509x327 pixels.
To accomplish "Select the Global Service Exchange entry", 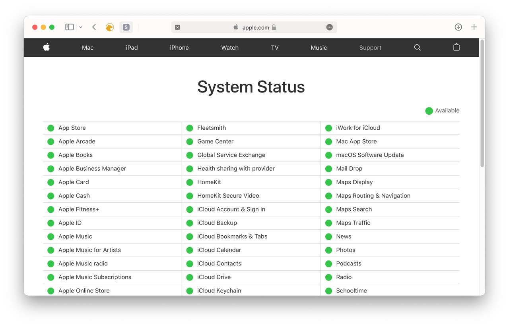I will pyautogui.click(x=231, y=155).
